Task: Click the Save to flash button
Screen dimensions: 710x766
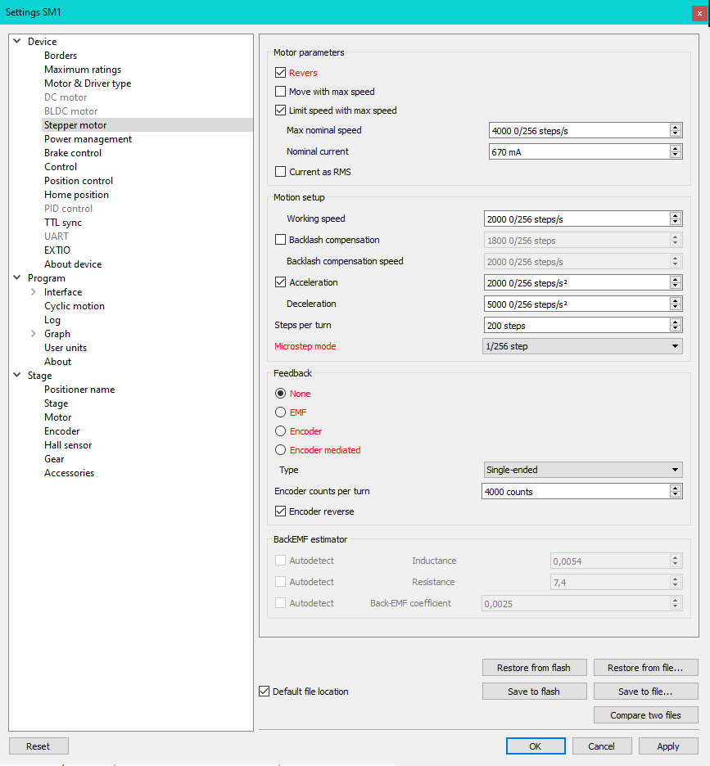Action: point(534,692)
